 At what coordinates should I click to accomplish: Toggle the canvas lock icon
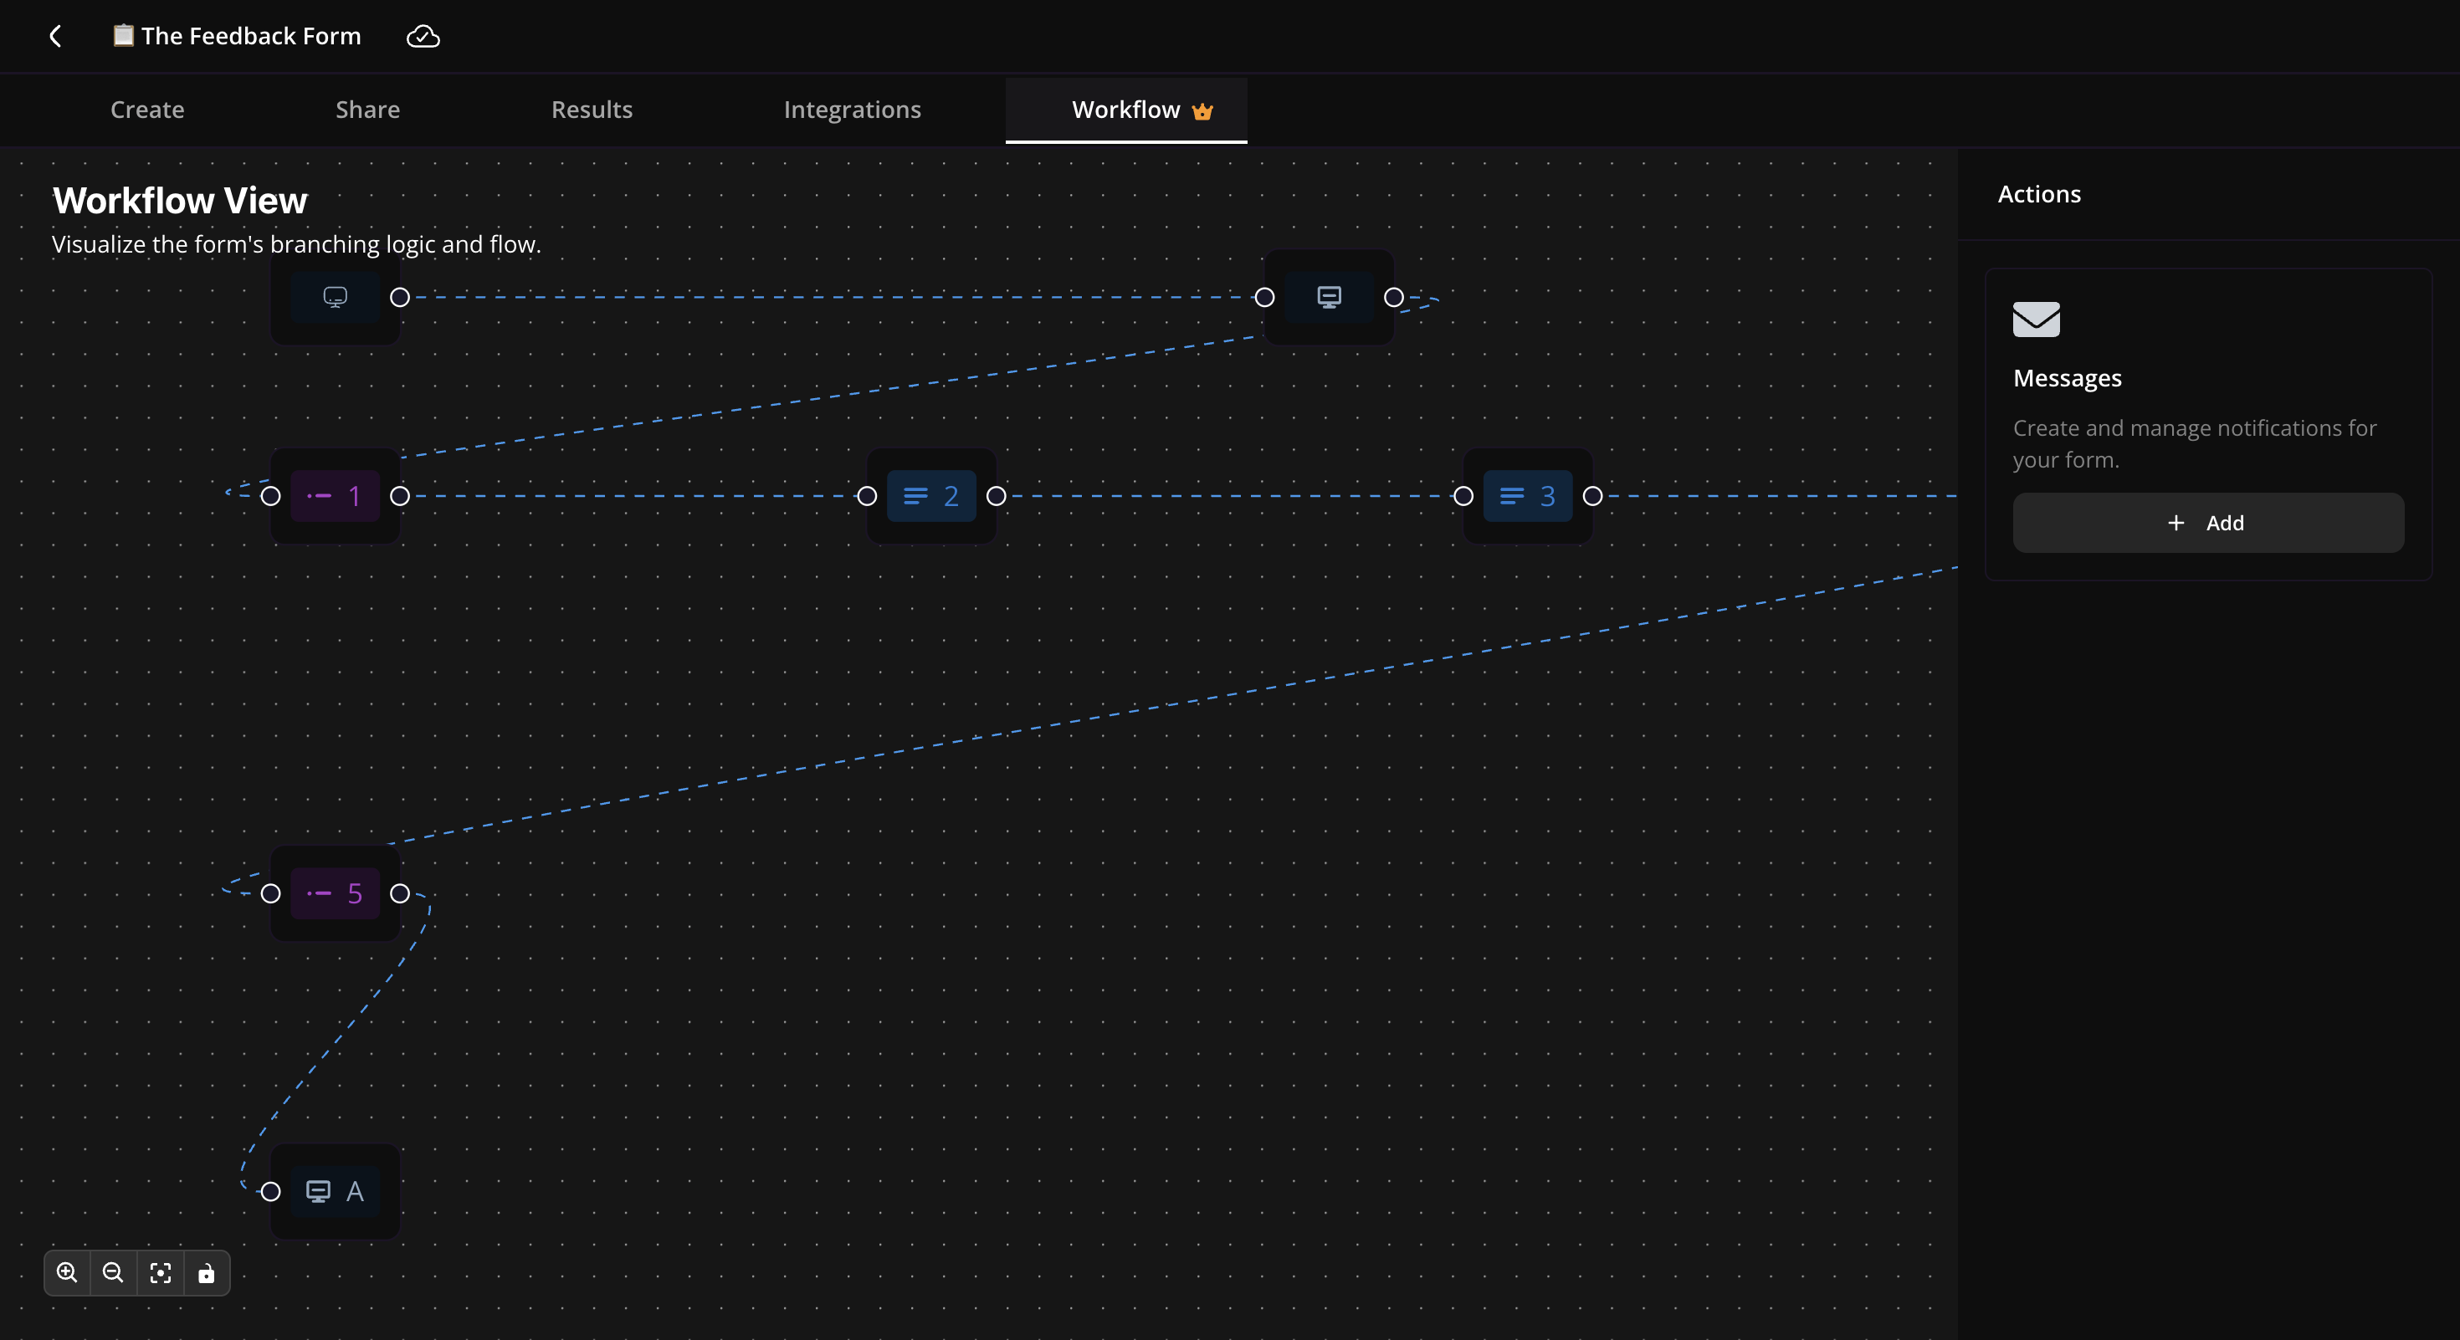pos(207,1272)
